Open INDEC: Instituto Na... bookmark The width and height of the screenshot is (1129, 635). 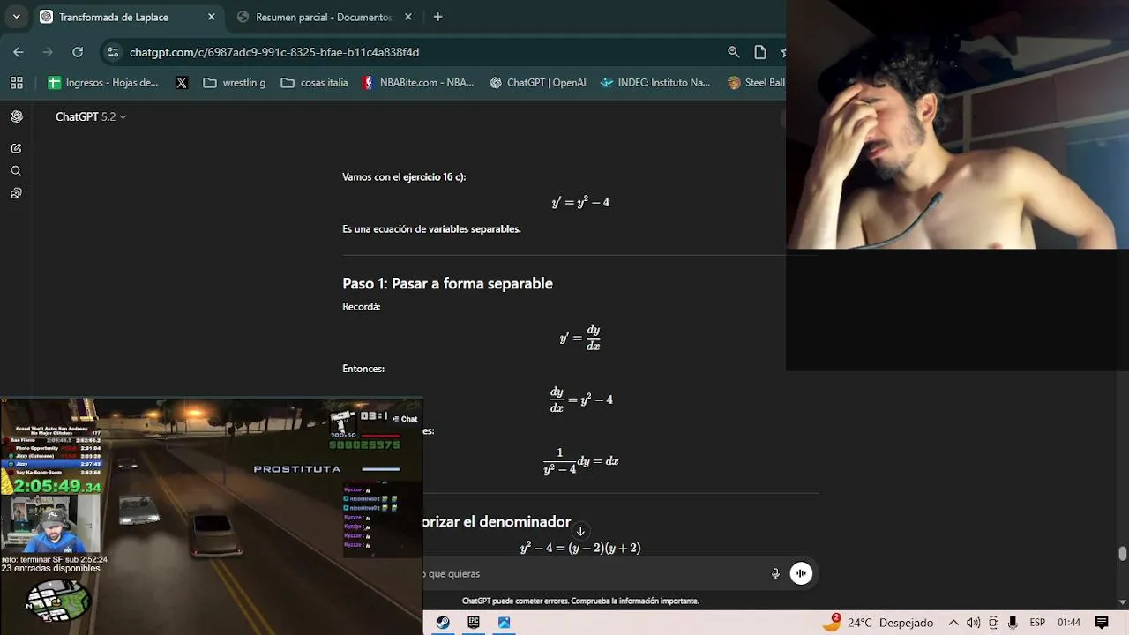654,82
